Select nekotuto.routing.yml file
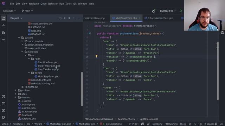Viewport: 225px width, 126px height. [x=43, y=83]
